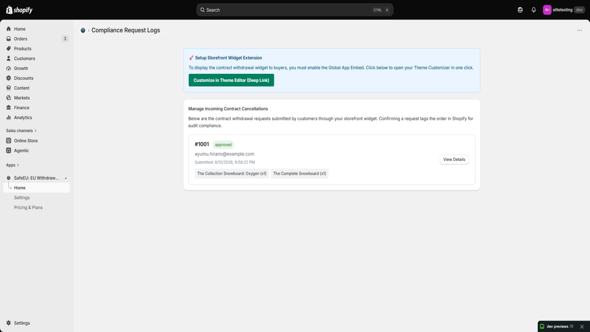This screenshot has height=332, width=590.
Task: Click View Details for request #1001
Action: tap(454, 159)
